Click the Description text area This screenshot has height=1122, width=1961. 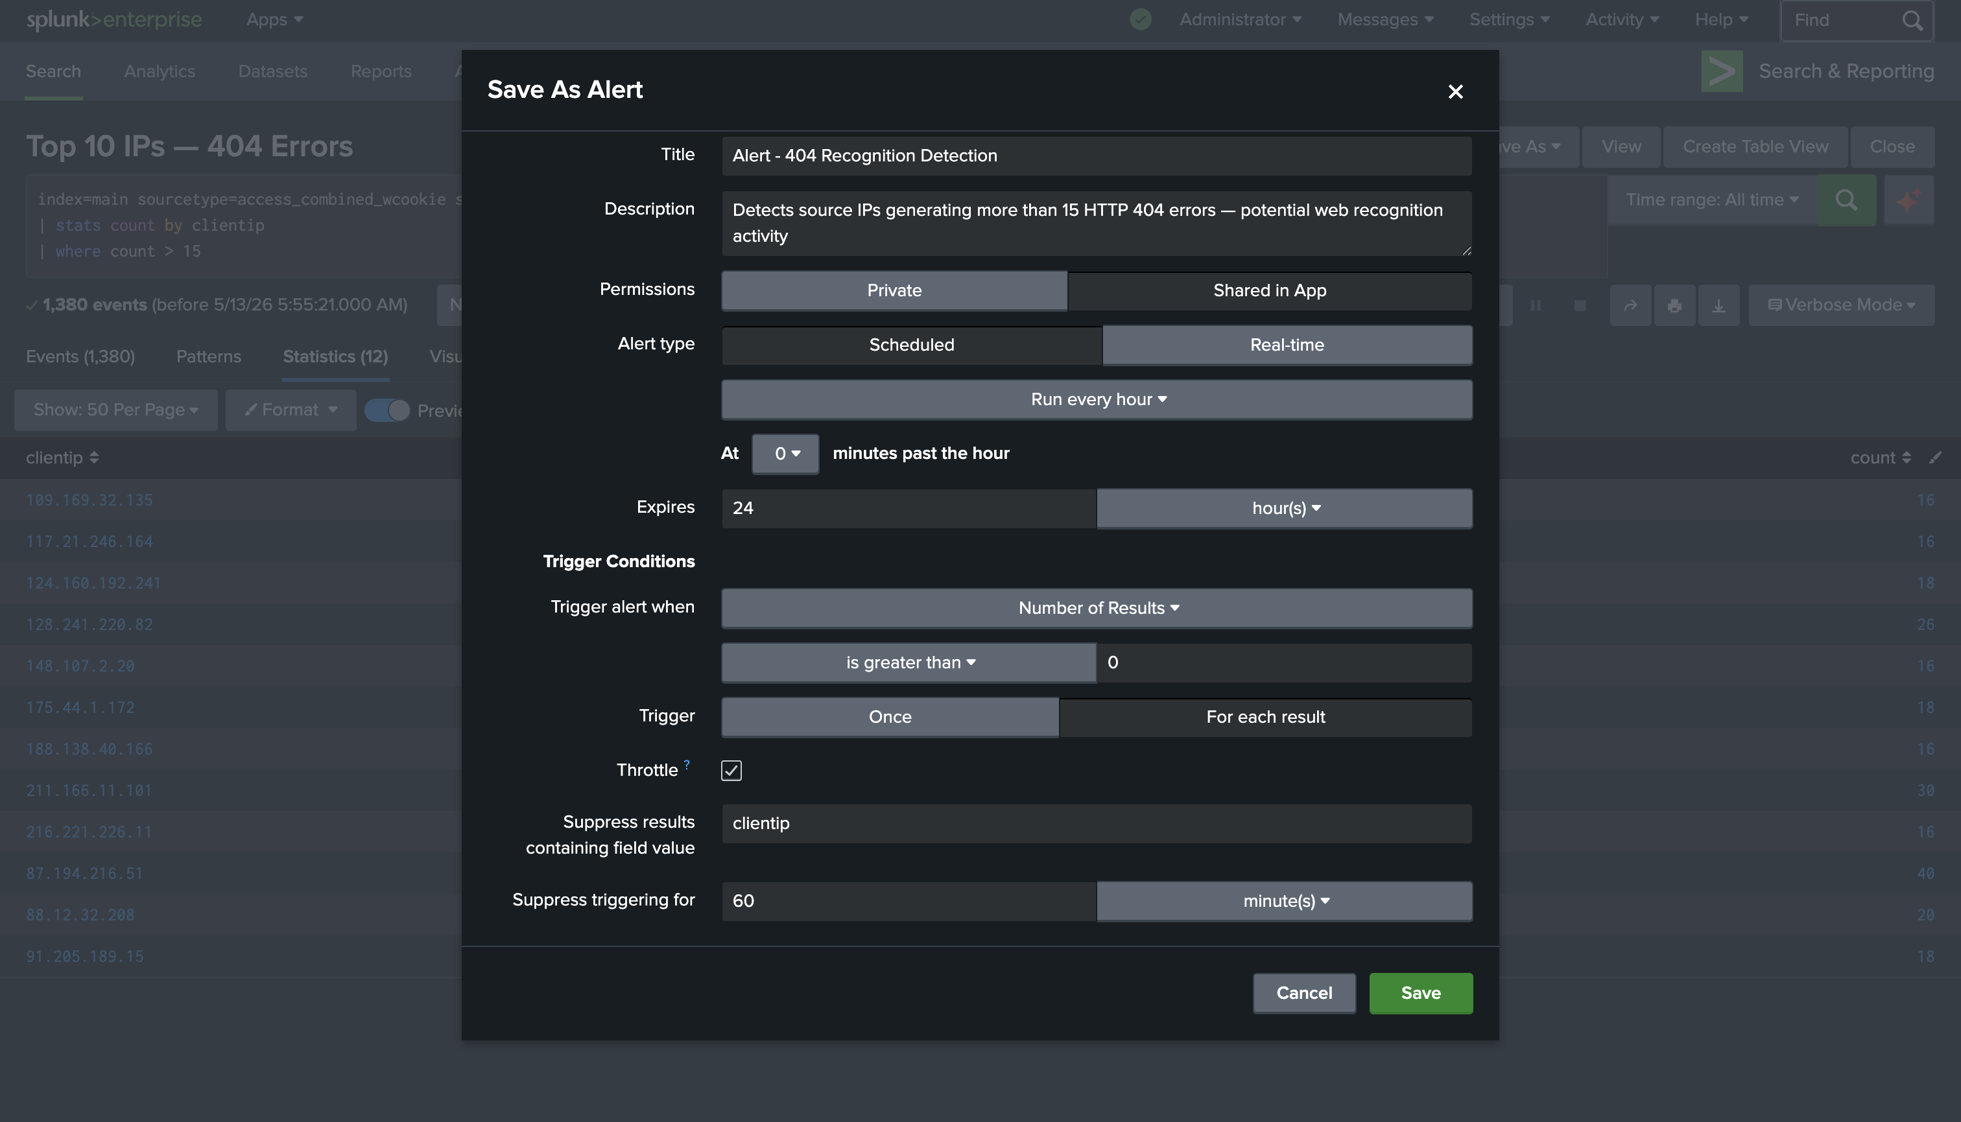1096,223
